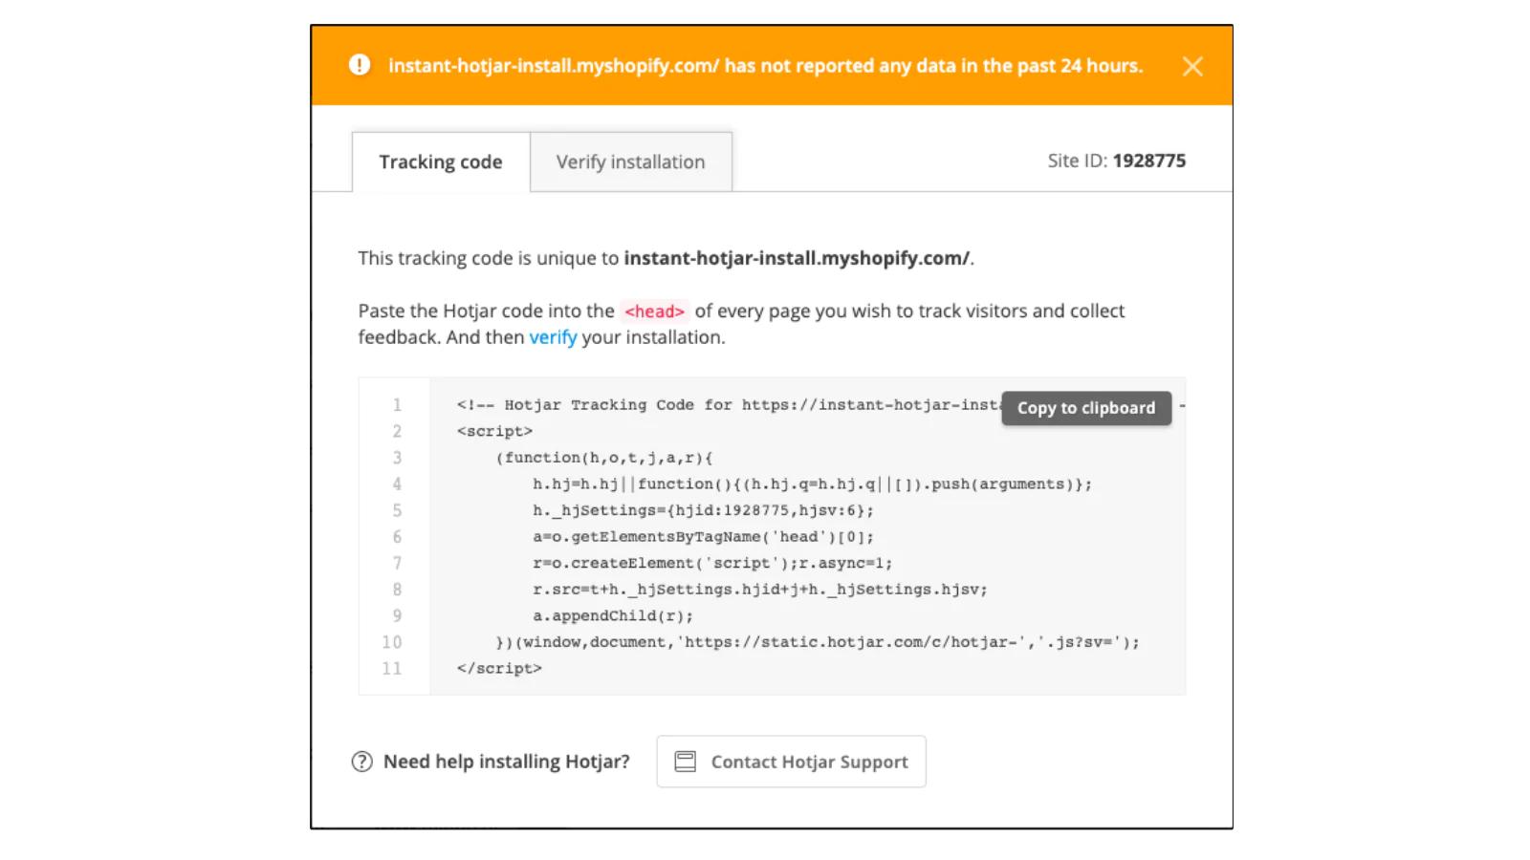
Task: Click the support ticket icon
Action: click(686, 762)
